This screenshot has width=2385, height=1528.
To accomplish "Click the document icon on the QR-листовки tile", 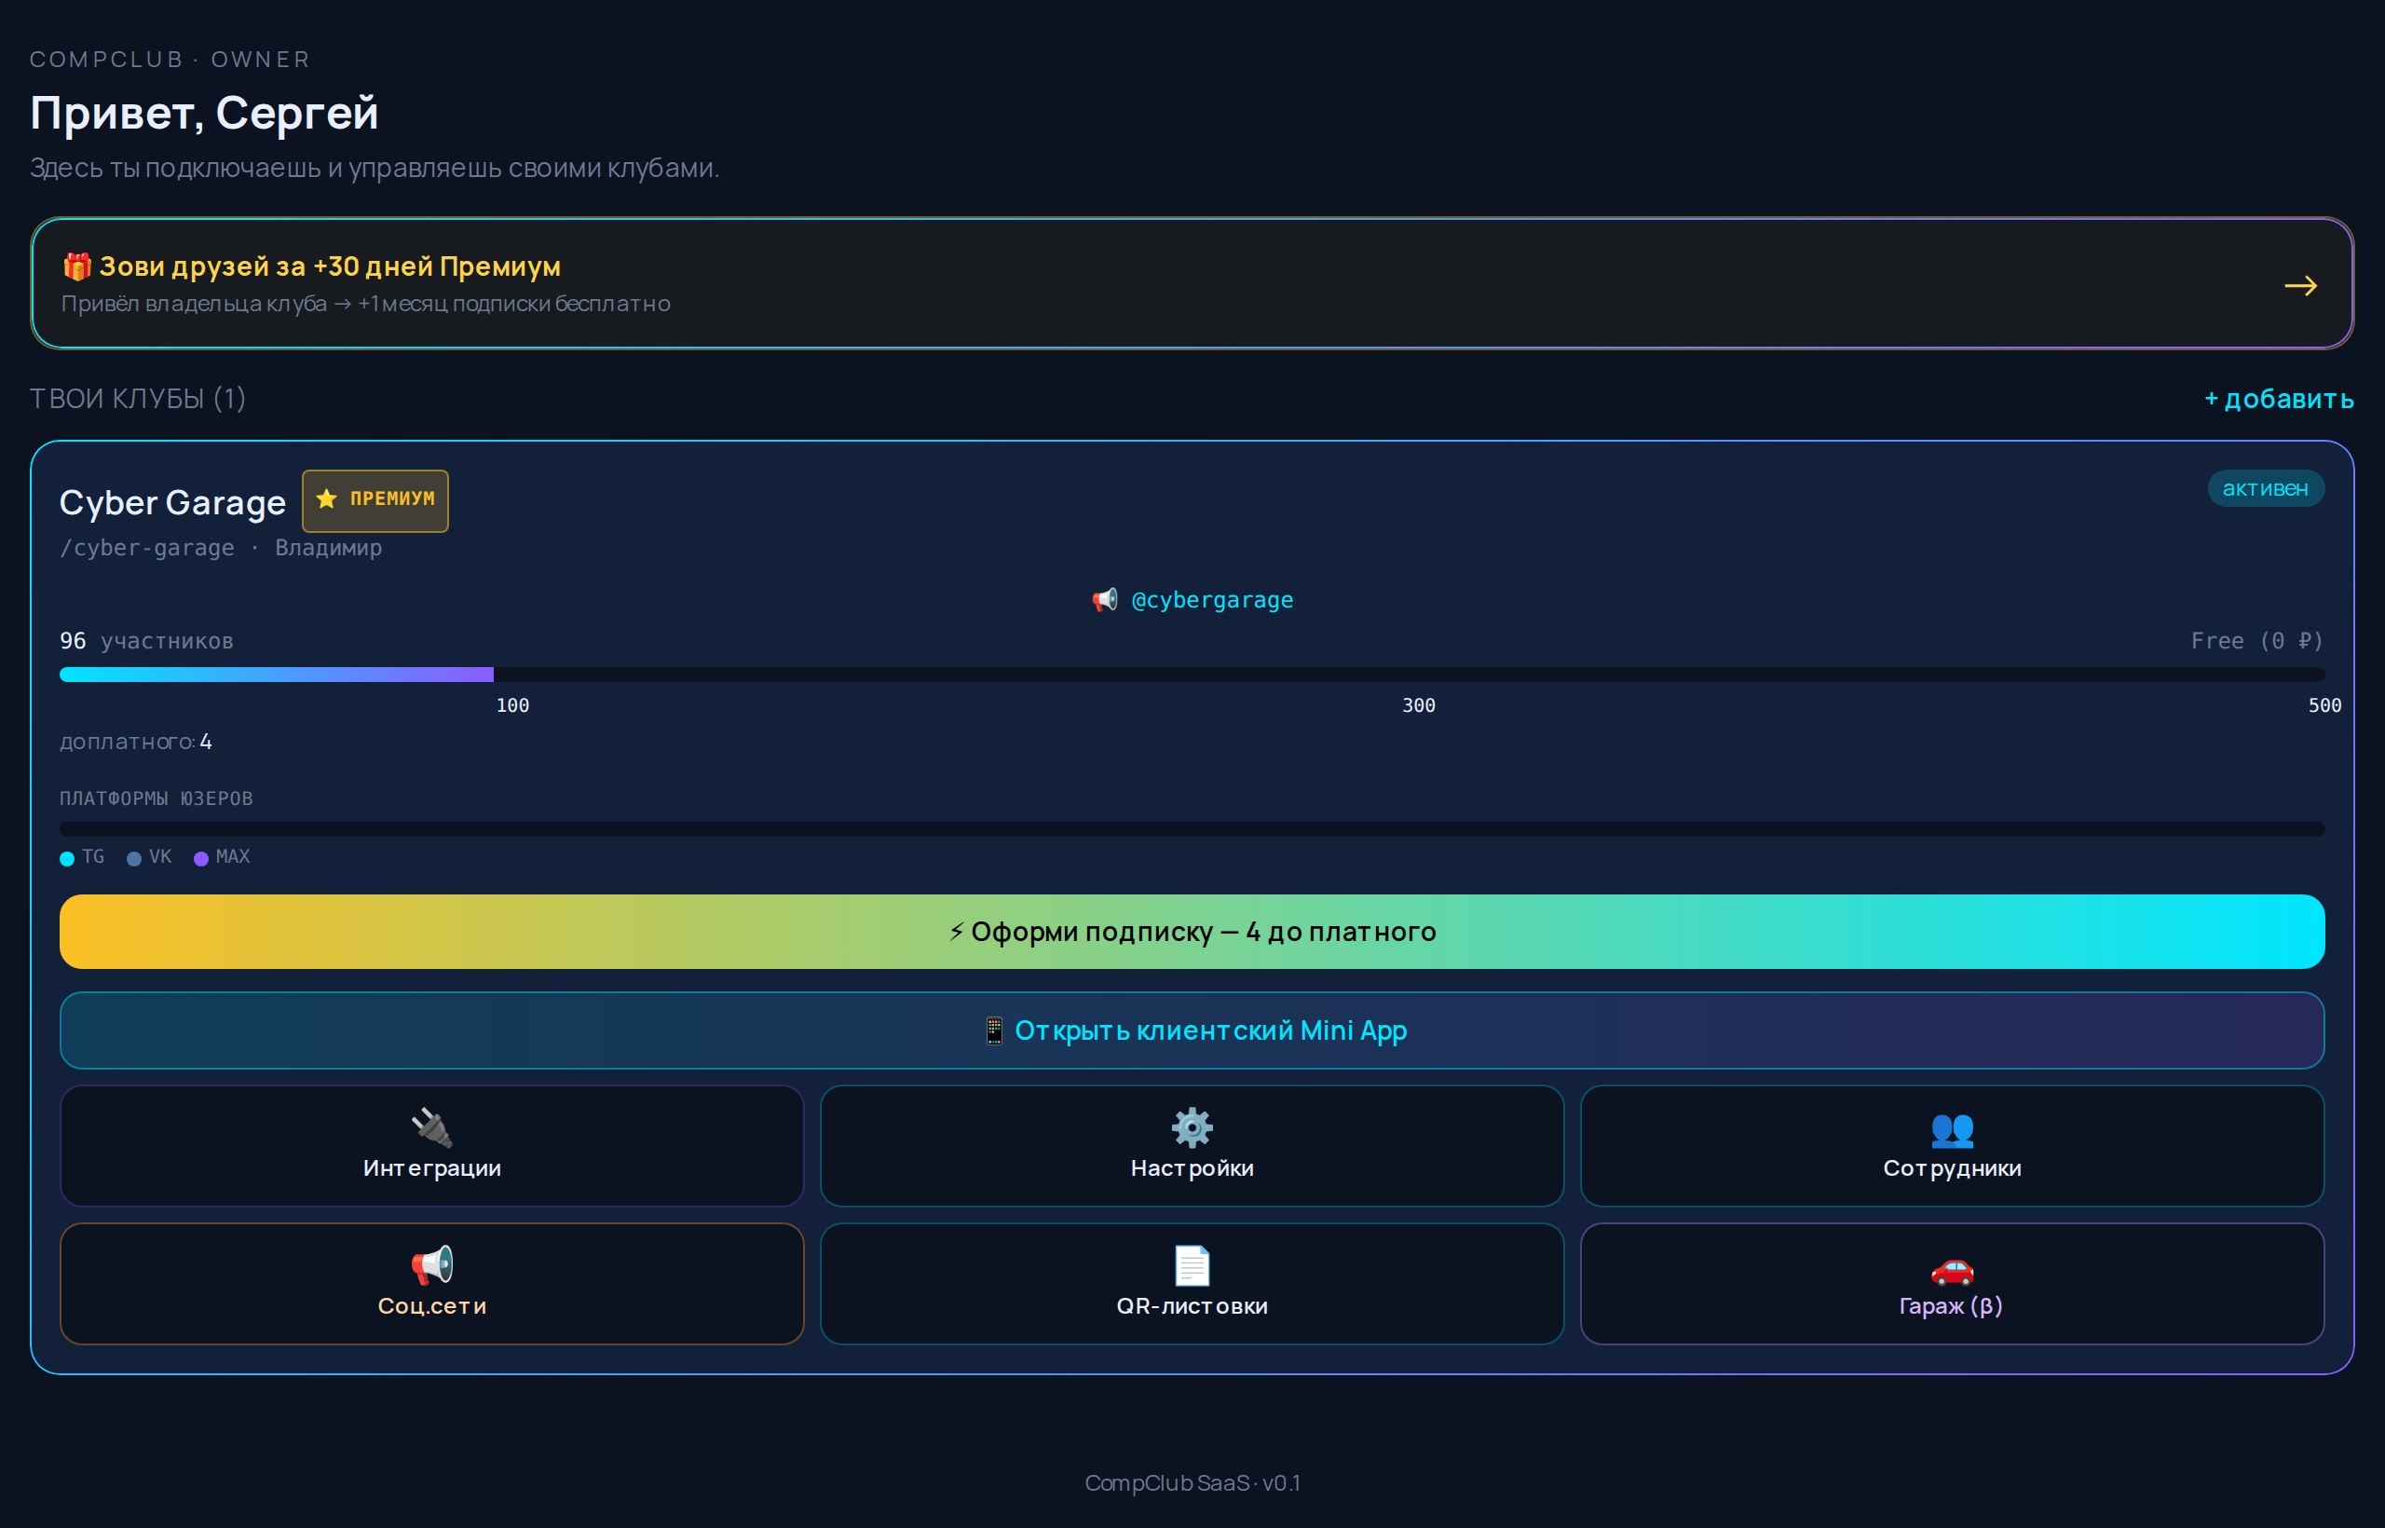I will point(1192,1265).
